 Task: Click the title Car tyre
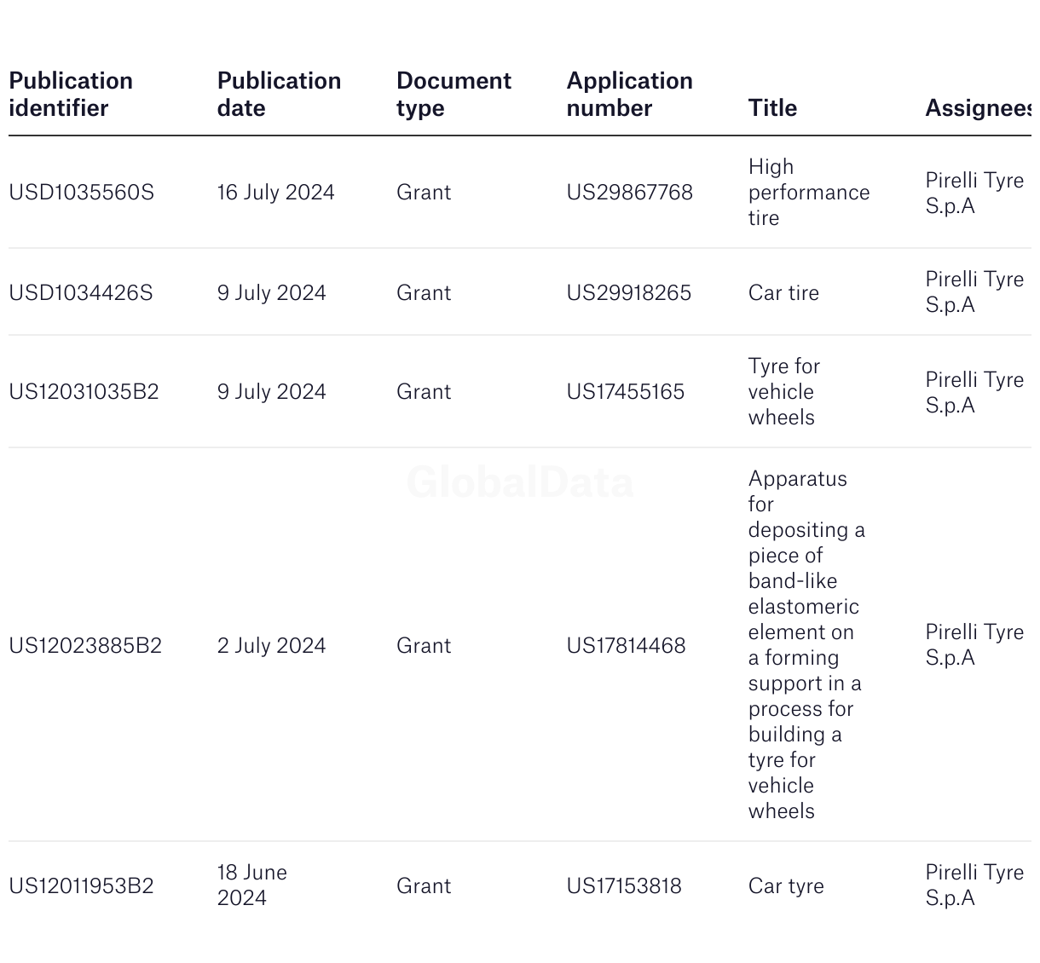[786, 886]
